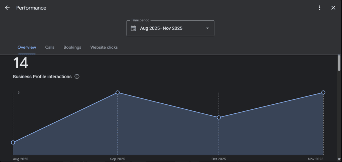Image resolution: width=342 pixels, height=162 pixels.
Task: Expand the Time period dropdown arrow
Action: (x=207, y=28)
